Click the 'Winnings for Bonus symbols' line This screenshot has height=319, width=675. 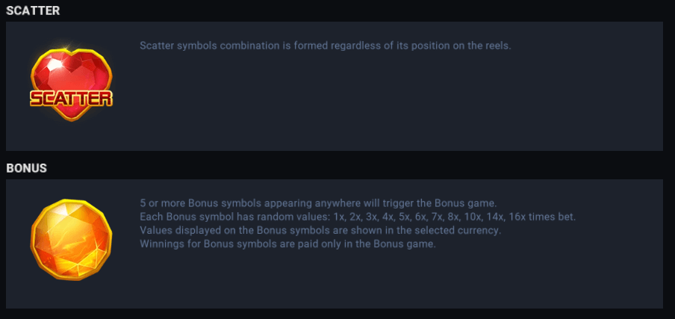(x=287, y=244)
